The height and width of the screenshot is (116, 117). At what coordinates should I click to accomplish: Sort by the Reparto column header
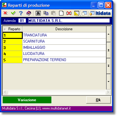tap(13, 29)
